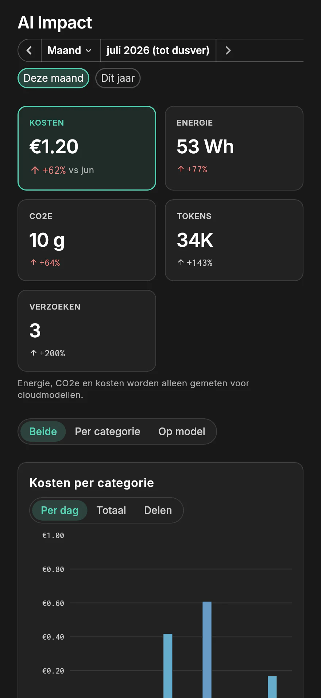
Task: Click the up arrow next to +62% vs jun
Action: point(35,170)
